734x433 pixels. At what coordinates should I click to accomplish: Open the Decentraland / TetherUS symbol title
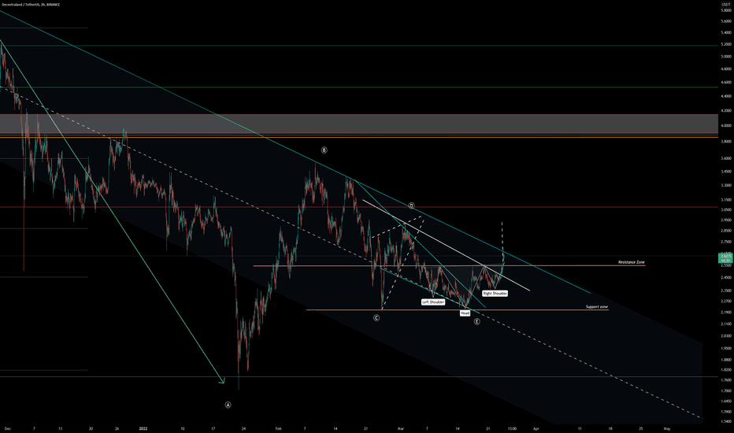(31, 4)
